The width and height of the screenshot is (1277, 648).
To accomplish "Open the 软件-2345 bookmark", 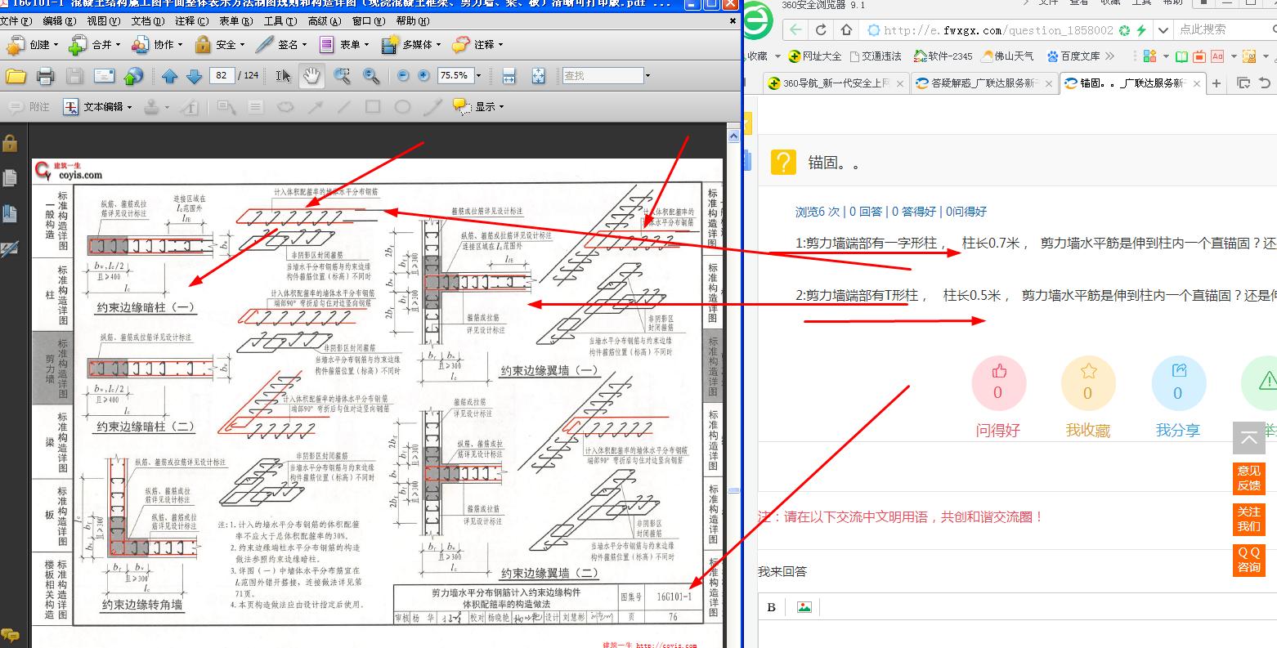I will pos(943,56).
